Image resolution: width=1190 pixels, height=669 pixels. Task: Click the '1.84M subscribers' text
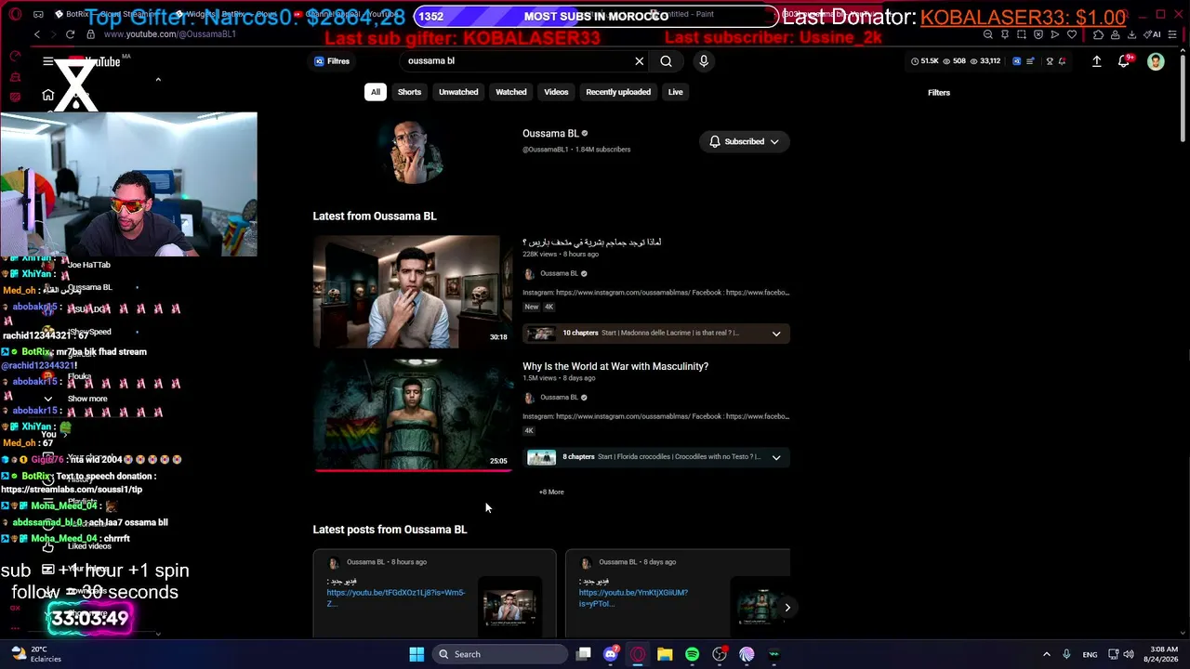[x=602, y=150]
